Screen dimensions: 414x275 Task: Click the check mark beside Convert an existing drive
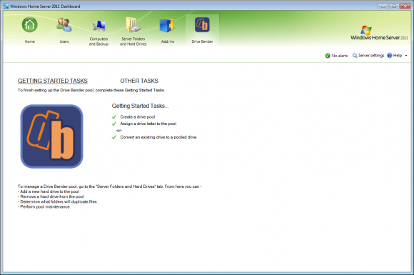(114, 137)
